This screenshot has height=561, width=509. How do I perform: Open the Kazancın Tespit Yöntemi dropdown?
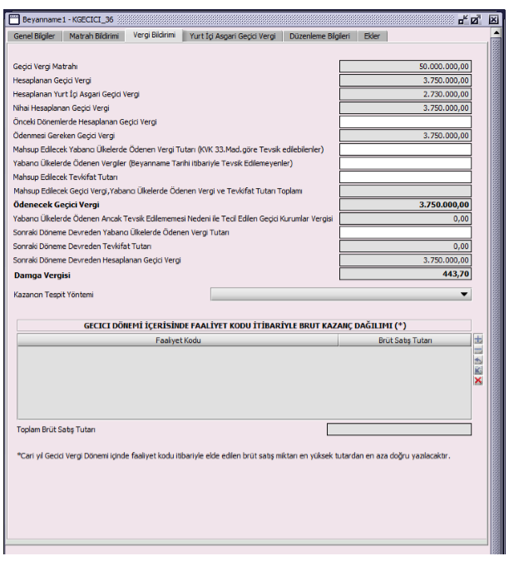tap(341, 294)
